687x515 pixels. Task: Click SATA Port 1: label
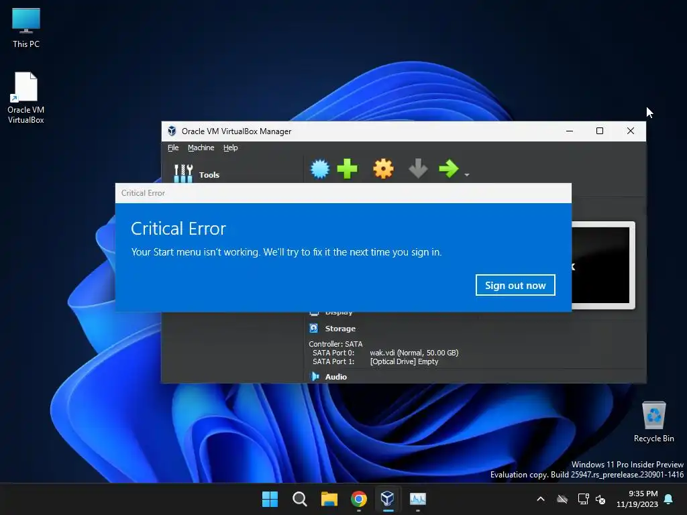click(333, 361)
